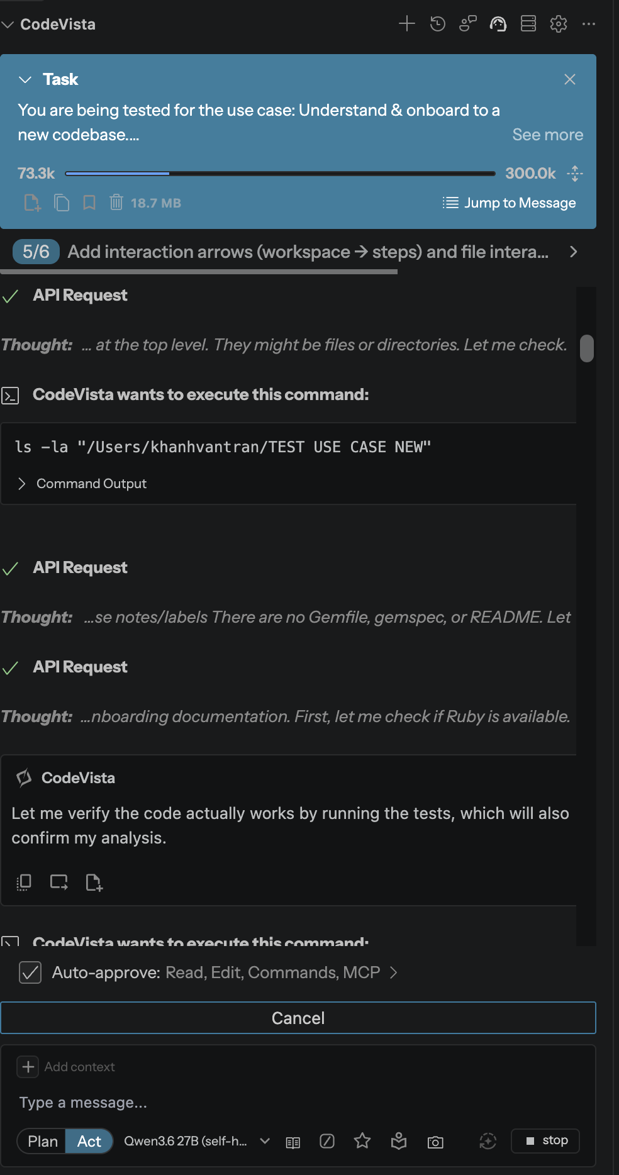619x1175 pixels.
Task: Click the Cancel button
Action: 298,1018
